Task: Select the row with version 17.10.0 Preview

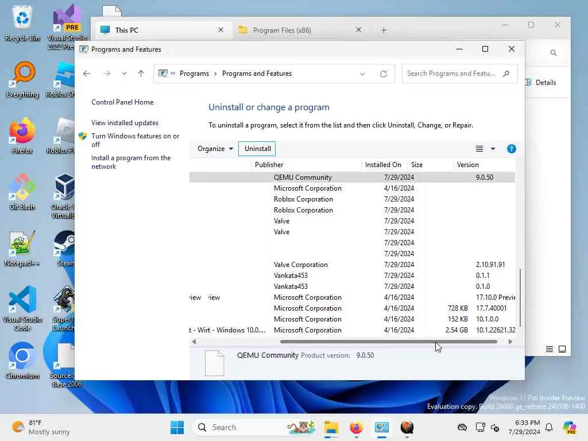Action: (352, 297)
